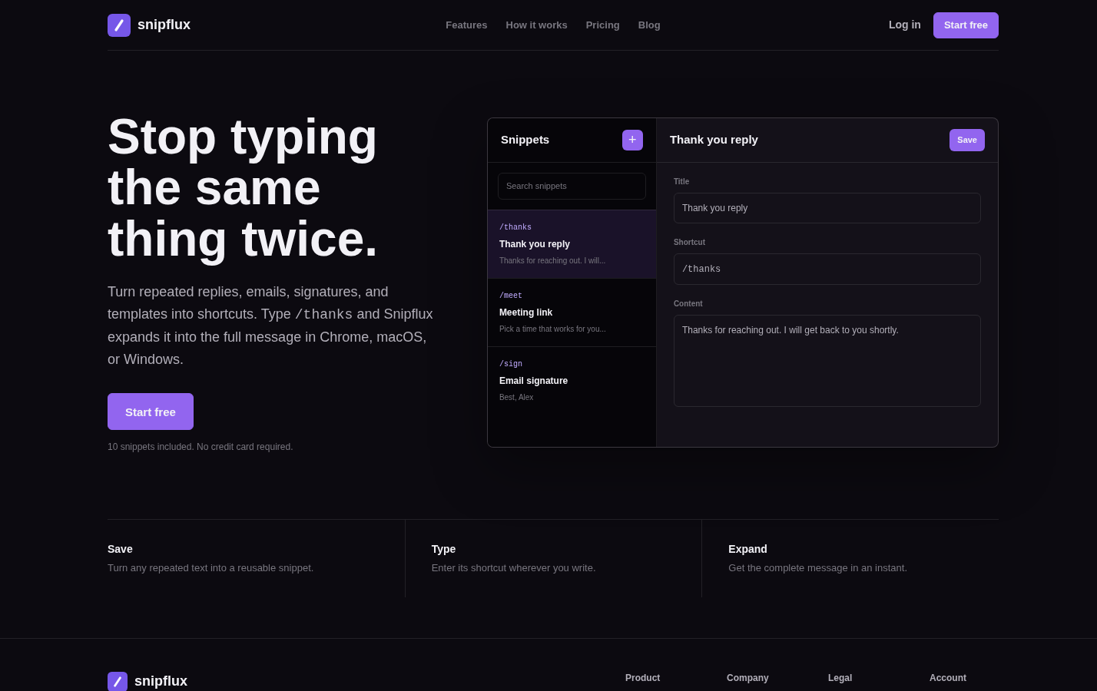Viewport: 1097px width, 691px height.
Task: Select the Email signature snippet
Action: click(x=572, y=381)
